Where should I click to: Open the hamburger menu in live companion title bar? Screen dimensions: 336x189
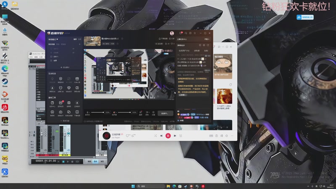[x=195, y=33]
